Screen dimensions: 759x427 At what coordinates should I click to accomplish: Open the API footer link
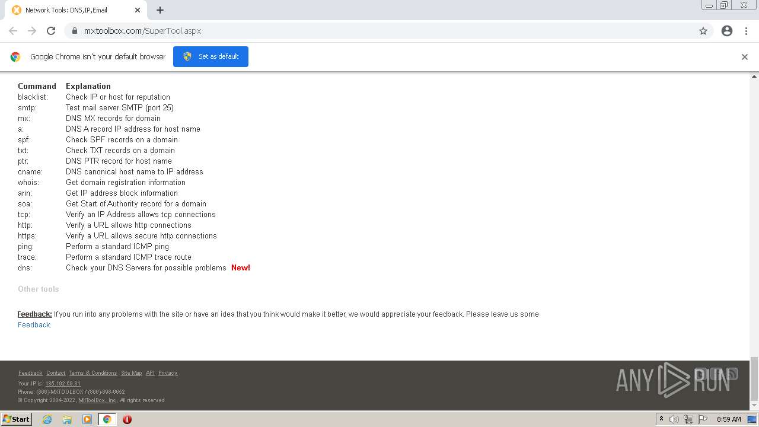pyautogui.click(x=150, y=373)
